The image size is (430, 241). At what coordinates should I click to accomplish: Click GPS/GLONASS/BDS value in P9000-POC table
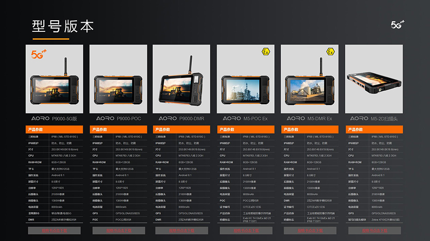click(x=128, y=213)
